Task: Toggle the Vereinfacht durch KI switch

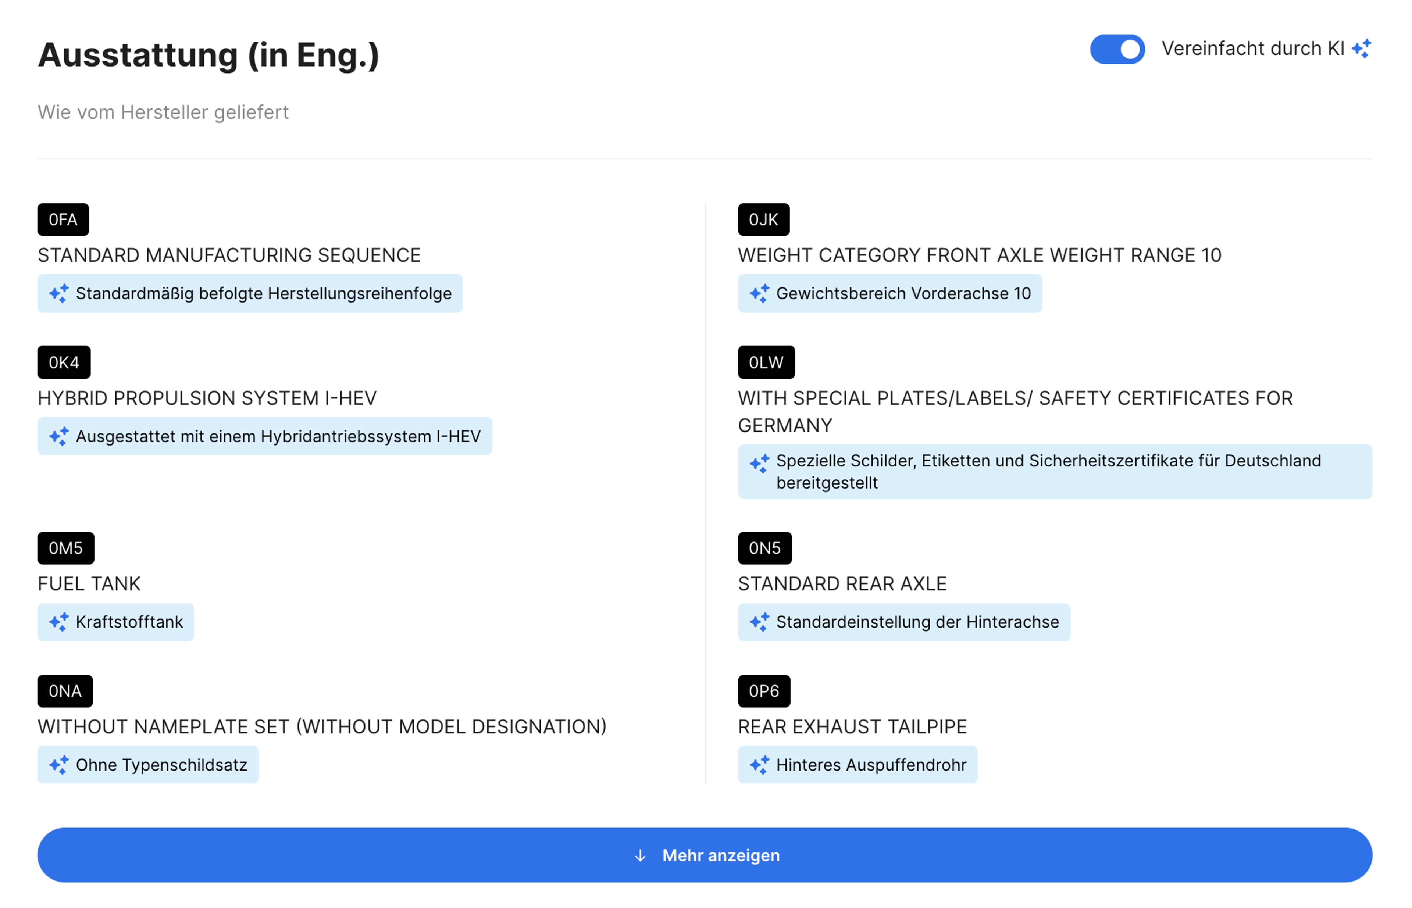Action: click(1117, 49)
